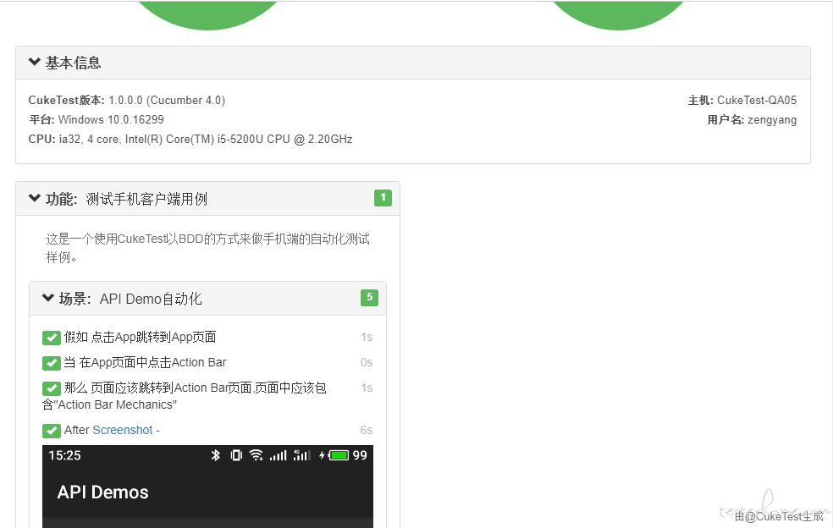
Task: Click the 基本信息 heading text
Action: [73, 63]
